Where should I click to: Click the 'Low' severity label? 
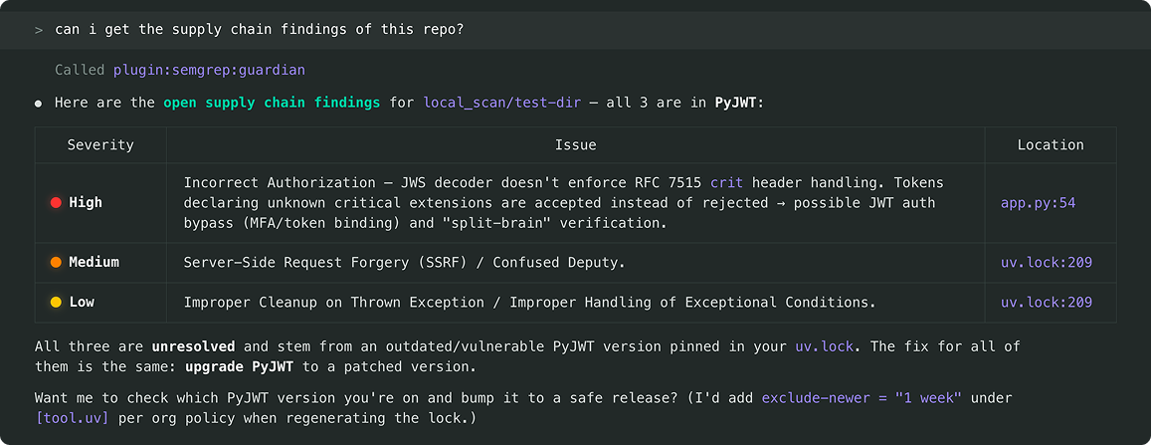pos(82,302)
